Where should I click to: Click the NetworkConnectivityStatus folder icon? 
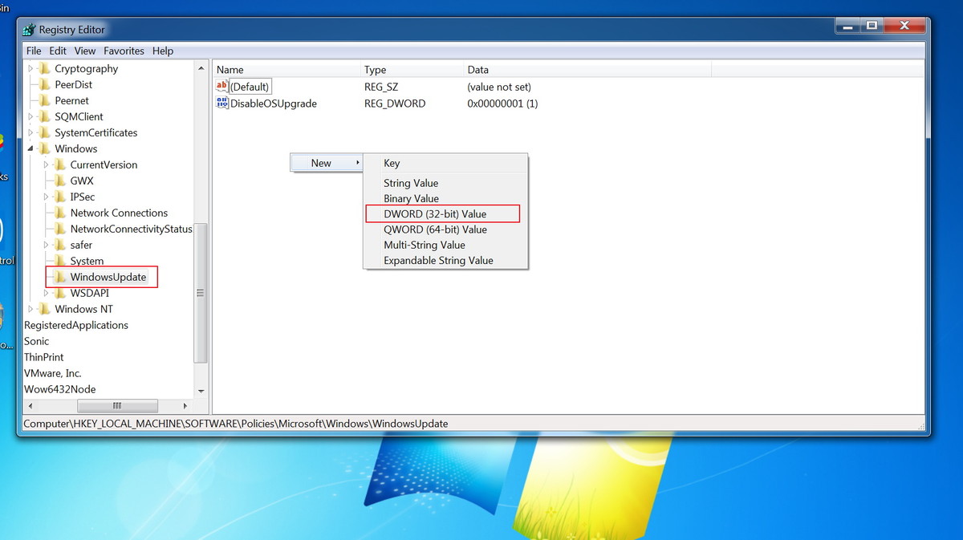pyautogui.click(x=60, y=229)
